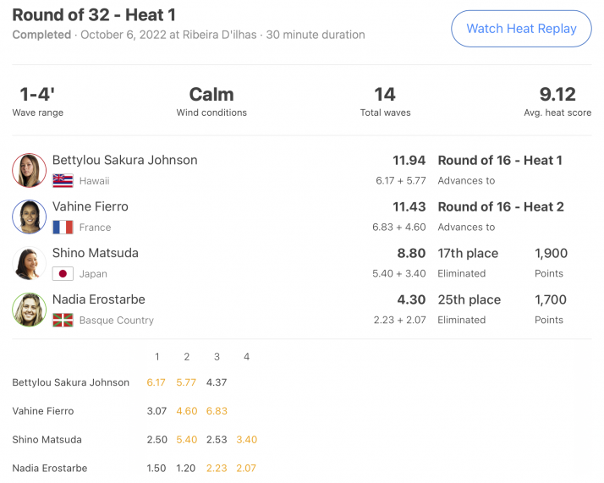This screenshot has width=604, height=483.
Task: Click the wave 4 column header
Action: coord(246,357)
